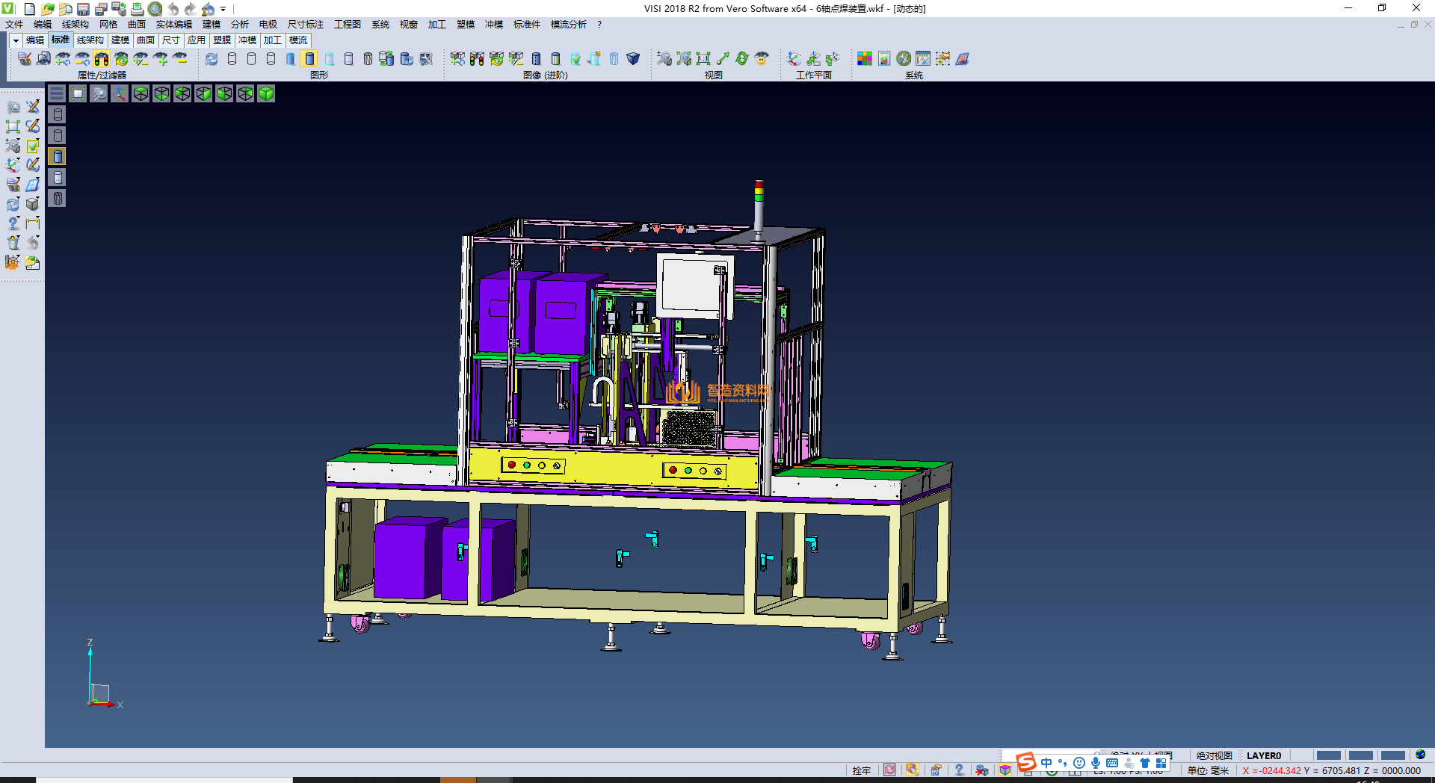The image size is (1435, 783).
Task: Click the smiley eye view icon
Action: pos(762,59)
